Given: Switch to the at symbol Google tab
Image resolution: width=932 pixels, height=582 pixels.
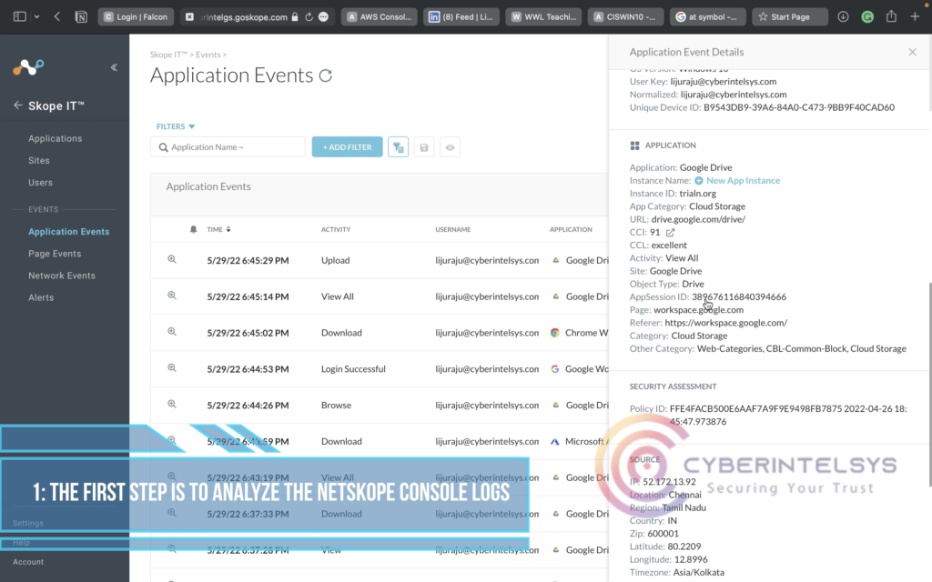Looking at the screenshot, I should 707,16.
